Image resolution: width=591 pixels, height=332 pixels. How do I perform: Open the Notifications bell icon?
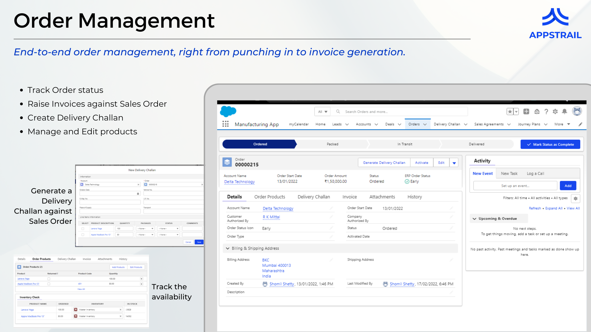(565, 112)
